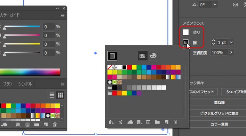Switch left panel to list view
Image resolution: width=246 pixels, height=136 pixels.
point(52,95)
